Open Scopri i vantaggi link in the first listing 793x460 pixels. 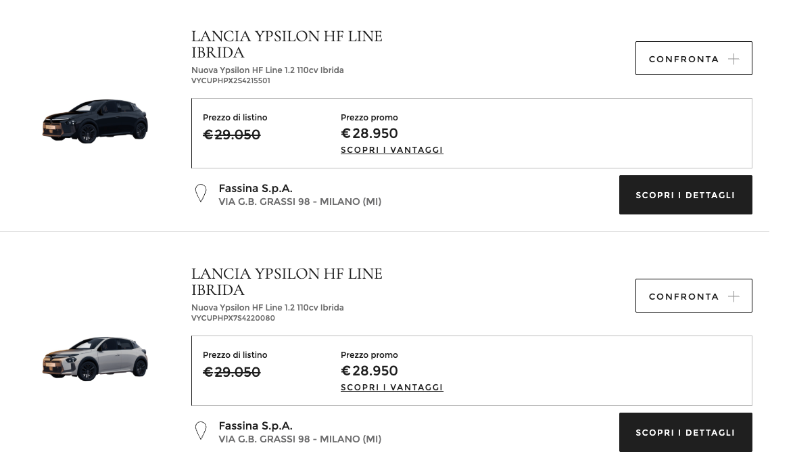pos(392,150)
